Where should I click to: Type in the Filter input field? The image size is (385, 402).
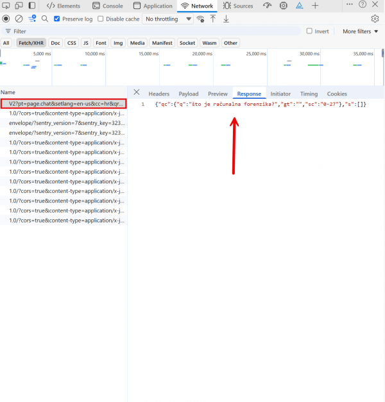point(154,31)
